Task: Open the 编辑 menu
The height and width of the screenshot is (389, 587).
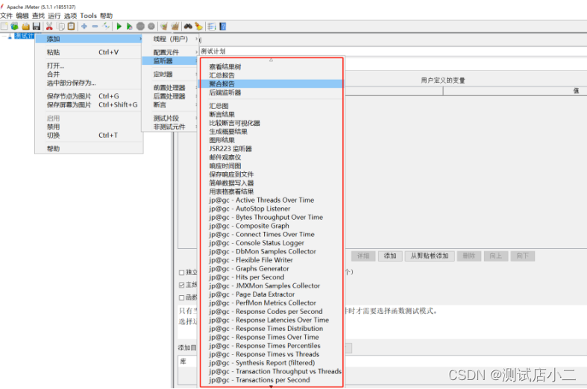Action: (x=22, y=16)
